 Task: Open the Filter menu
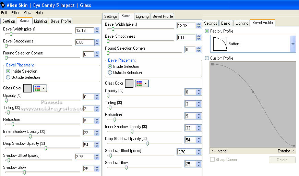coord(15,13)
